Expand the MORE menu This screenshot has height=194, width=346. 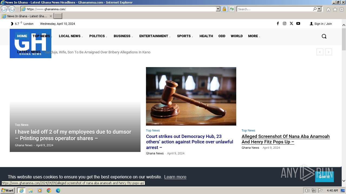click(x=254, y=36)
